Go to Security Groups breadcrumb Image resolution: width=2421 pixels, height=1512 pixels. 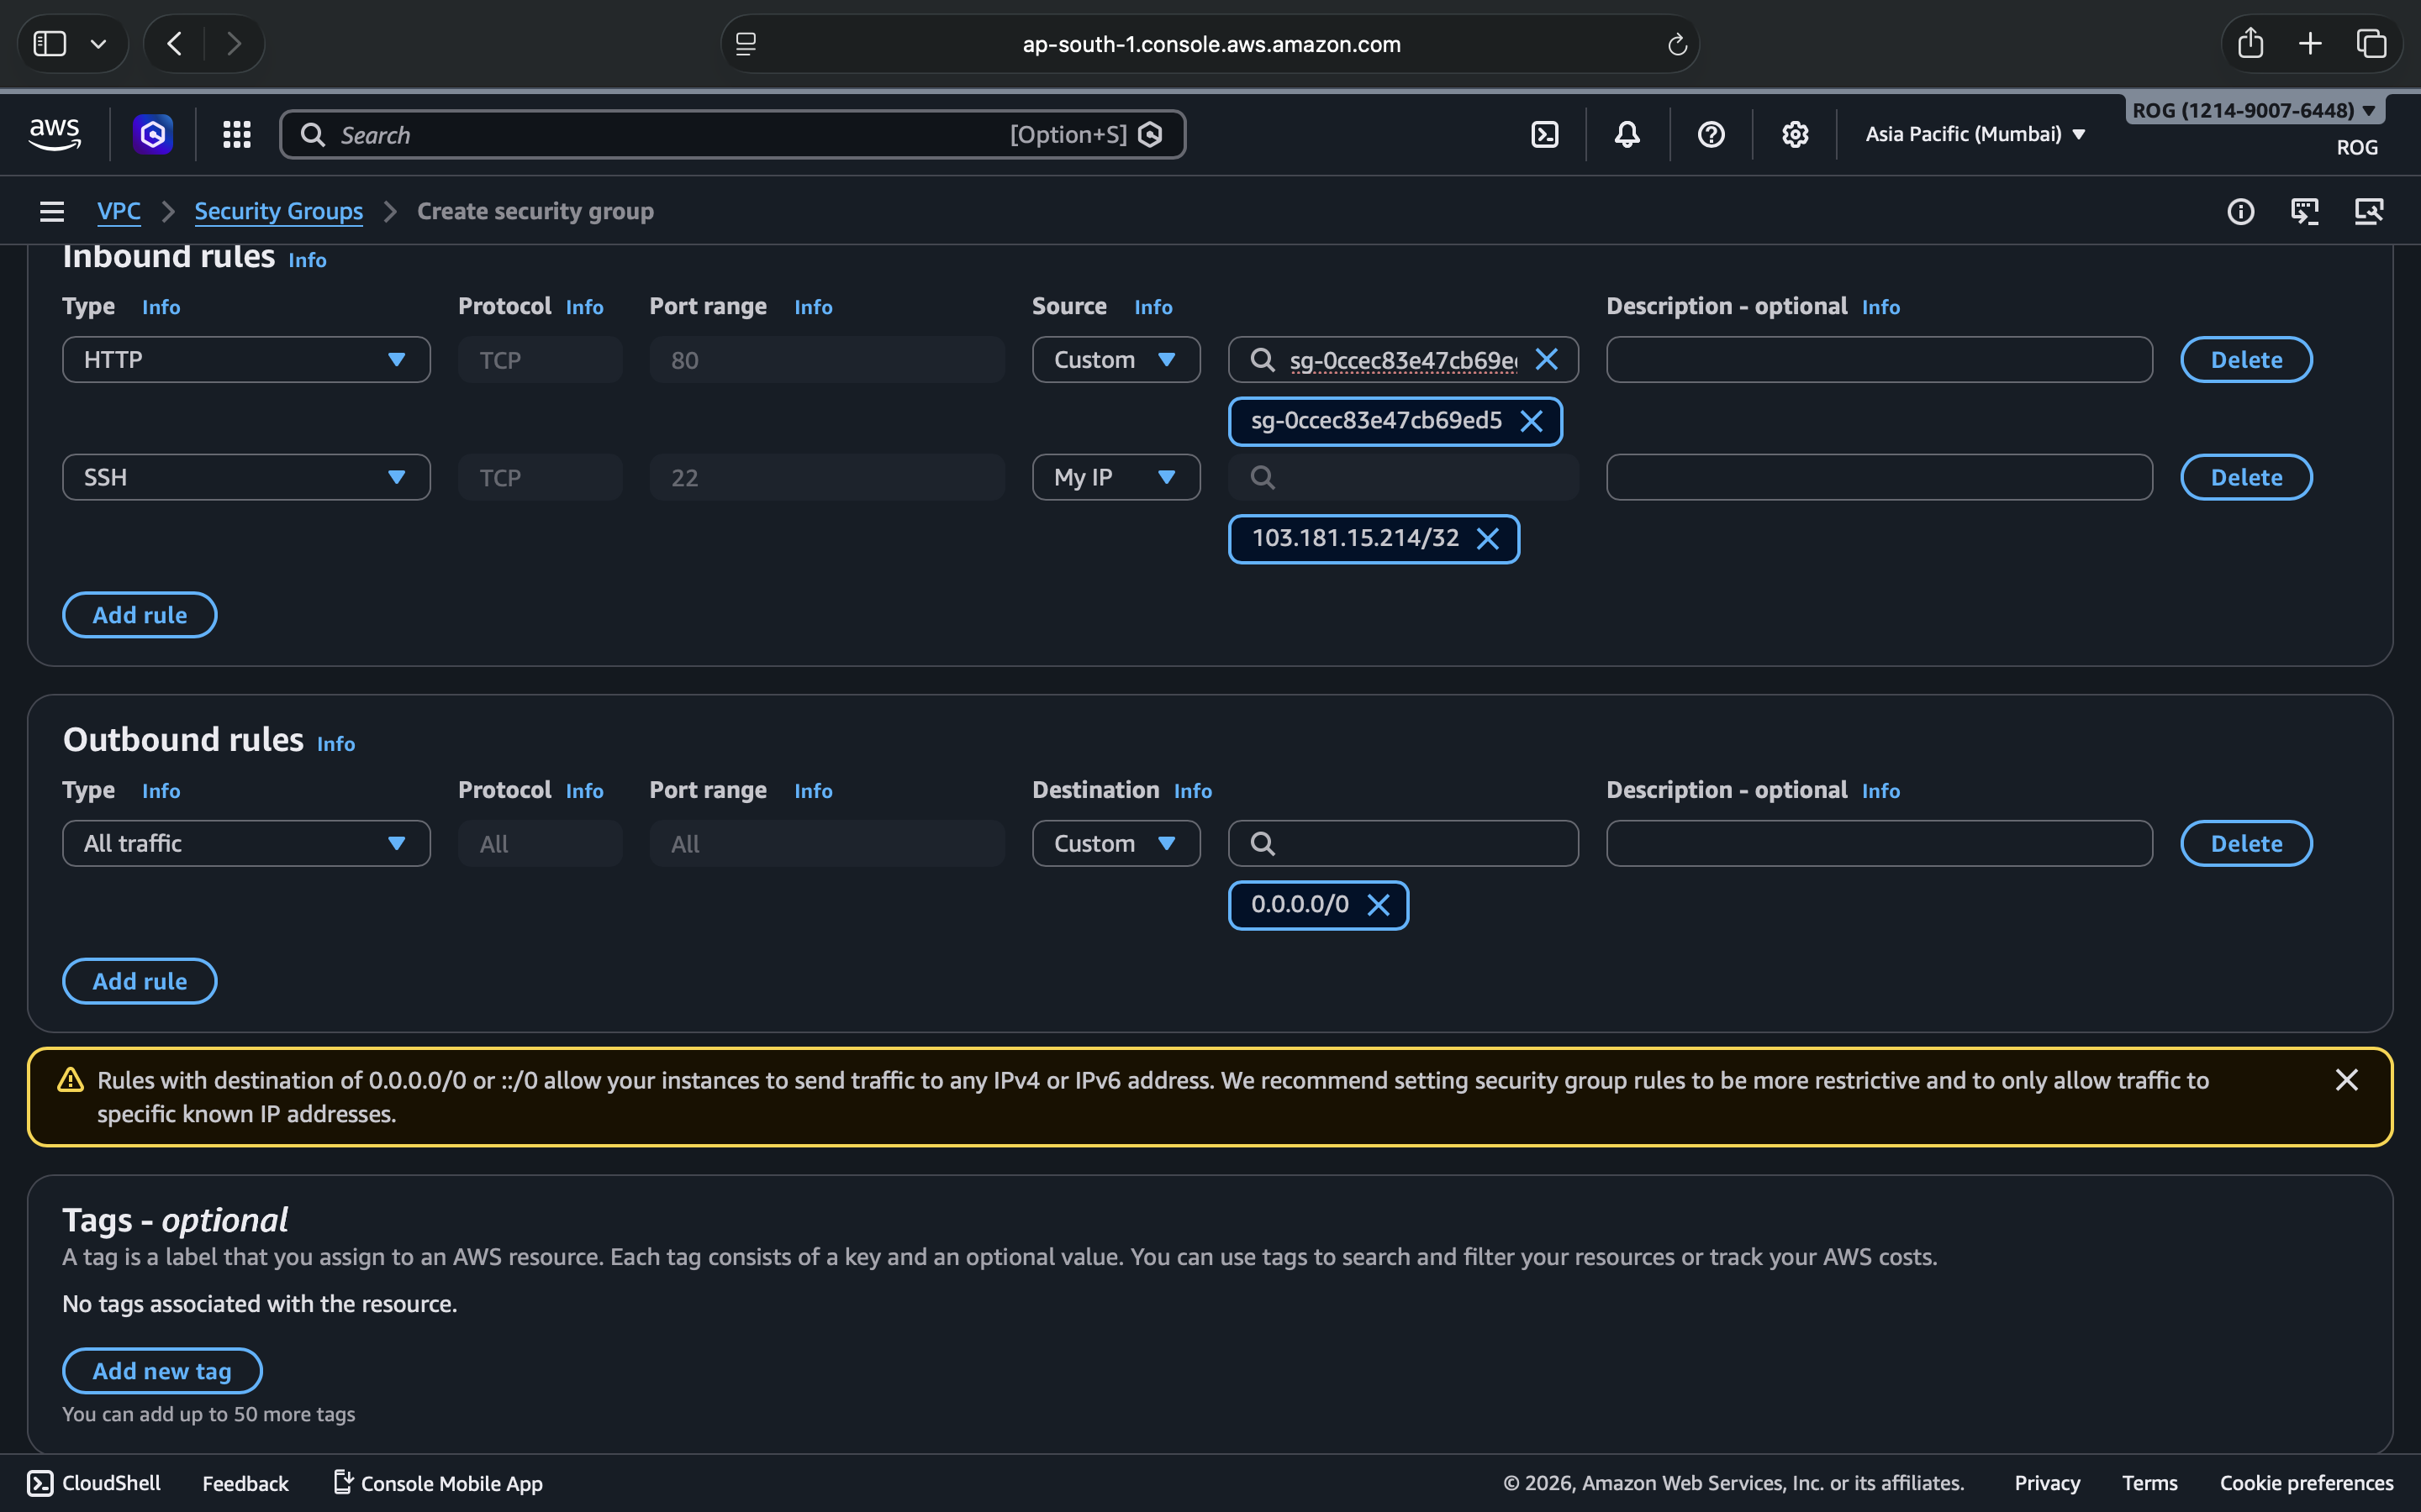point(278,211)
